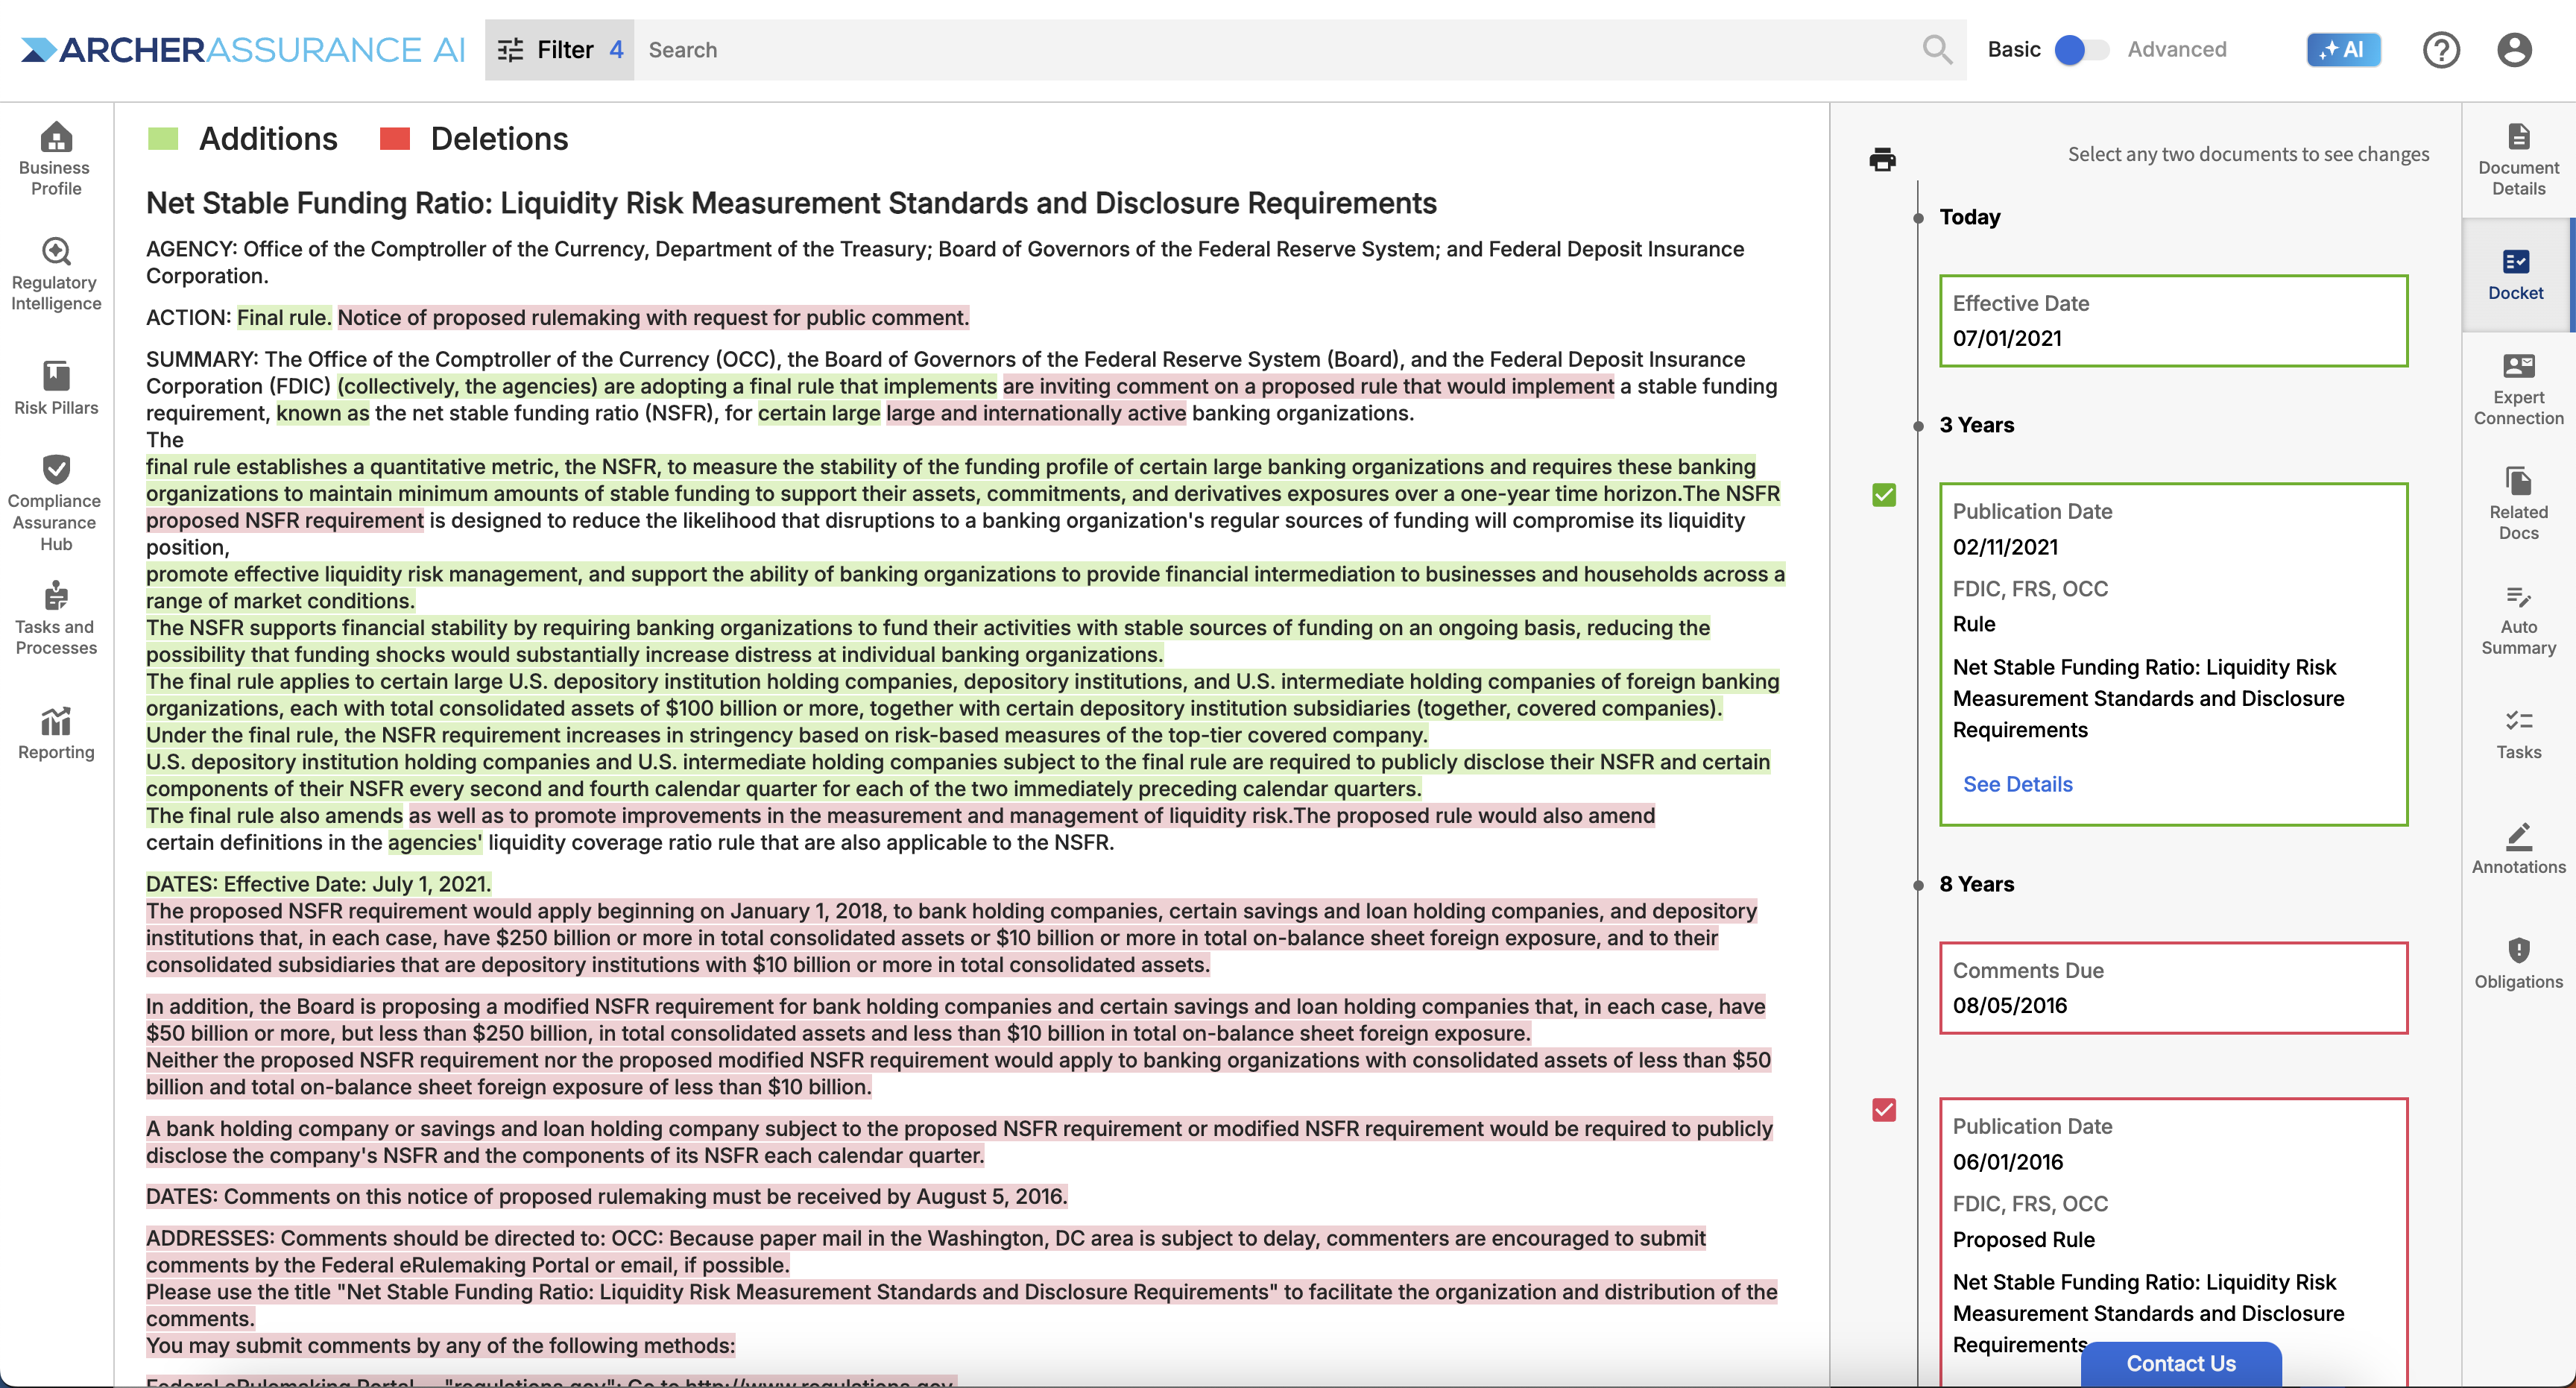Click the Basic search mode label
Image resolution: width=2576 pixels, height=1388 pixels.
click(x=2013, y=49)
